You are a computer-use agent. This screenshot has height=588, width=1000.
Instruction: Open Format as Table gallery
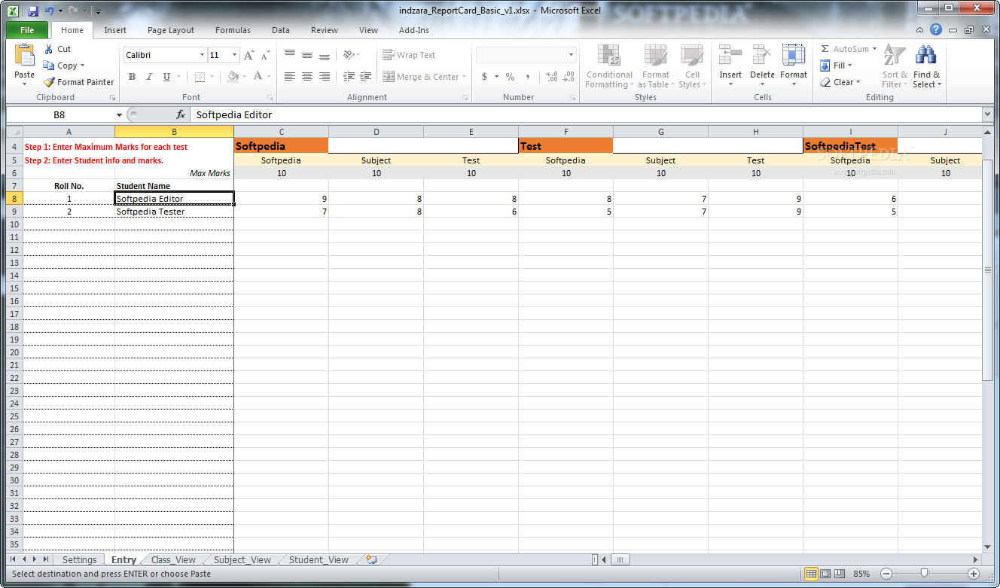(655, 66)
